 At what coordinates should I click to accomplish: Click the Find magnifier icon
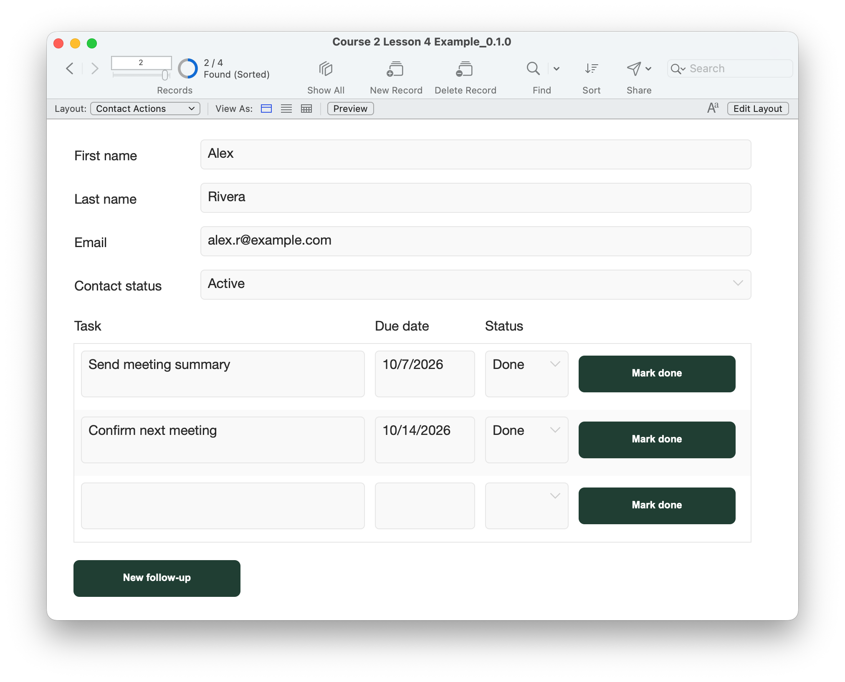tap(533, 68)
